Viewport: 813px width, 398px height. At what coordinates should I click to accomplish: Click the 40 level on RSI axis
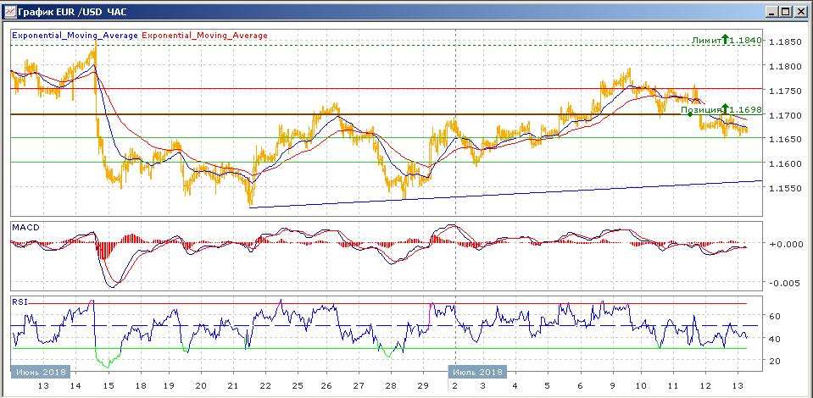click(774, 339)
